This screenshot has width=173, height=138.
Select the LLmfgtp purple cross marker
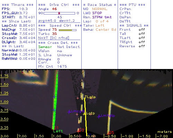pyautogui.click(x=99, y=117)
